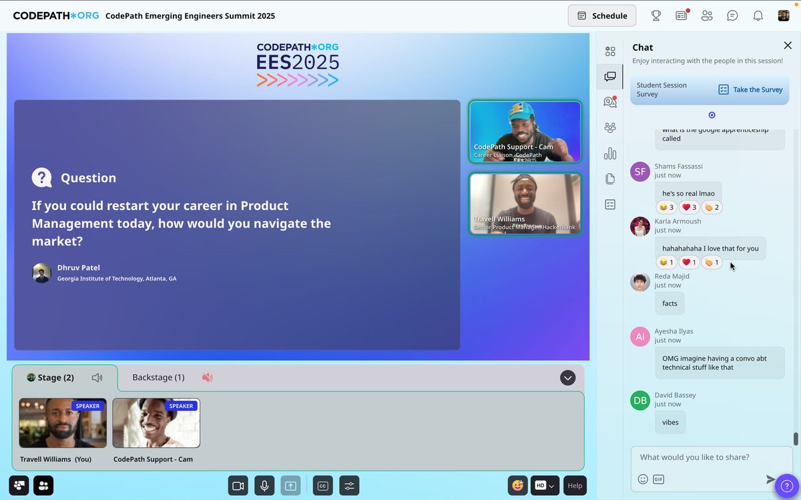Click Travell Williams (You) thumbnail
801x500 pixels.
[x=63, y=423]
